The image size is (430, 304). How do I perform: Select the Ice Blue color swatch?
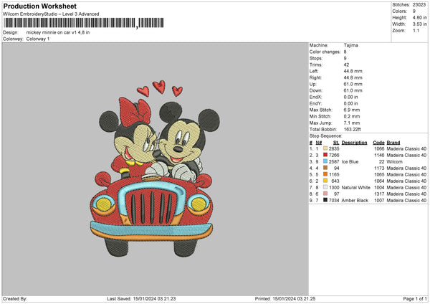point(325,161)
